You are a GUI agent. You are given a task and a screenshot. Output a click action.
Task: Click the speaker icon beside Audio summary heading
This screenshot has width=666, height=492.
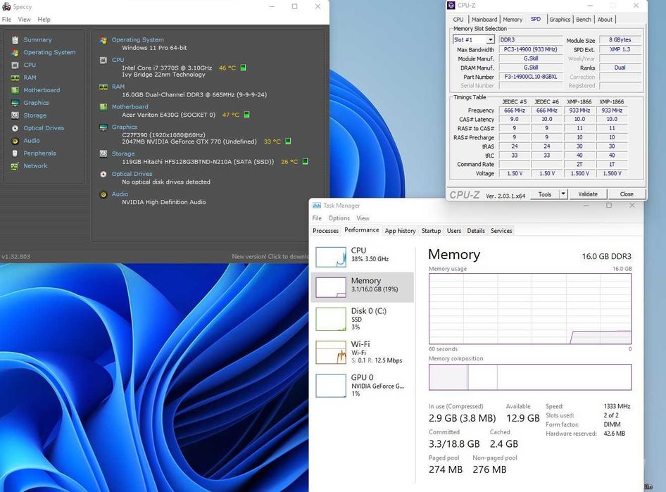click(x=103, y=194)
